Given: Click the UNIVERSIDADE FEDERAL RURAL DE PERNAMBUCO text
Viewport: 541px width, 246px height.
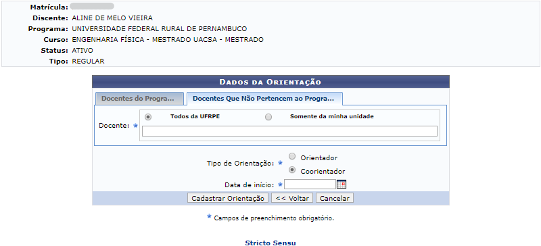Looking at the screenshot, I should (x=160, y=29).
